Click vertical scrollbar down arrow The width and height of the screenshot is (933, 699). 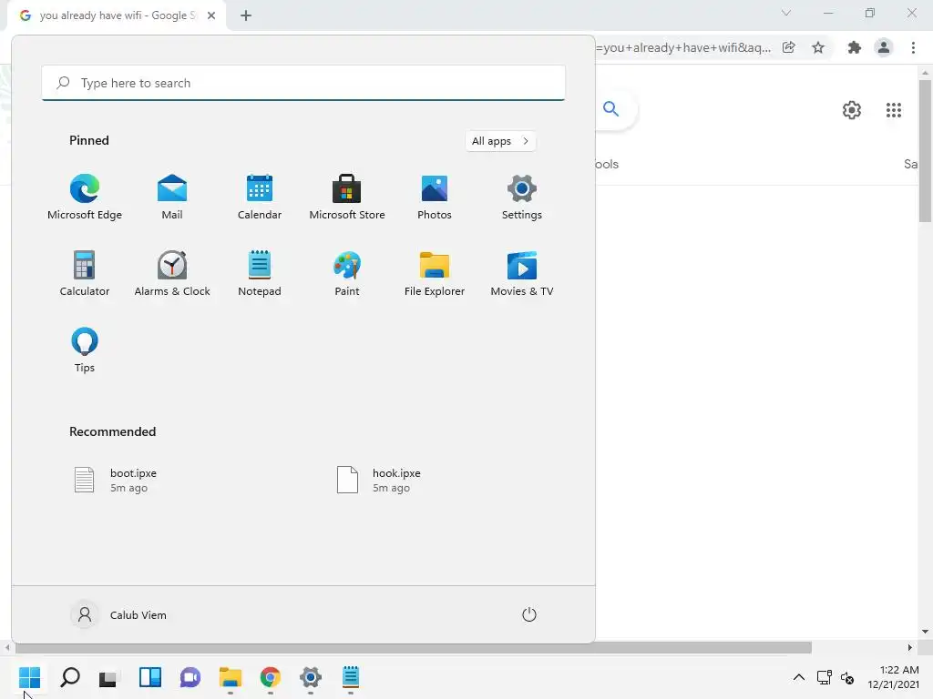point(925,632)
